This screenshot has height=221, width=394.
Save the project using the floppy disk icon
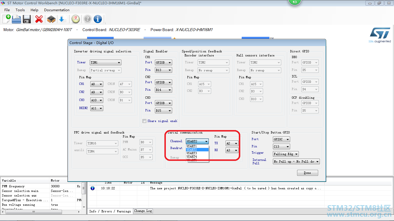(x=27, y=19)
